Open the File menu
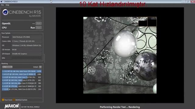Image resolution: width=195 pixels, height=109 pixels. point(2,5)
